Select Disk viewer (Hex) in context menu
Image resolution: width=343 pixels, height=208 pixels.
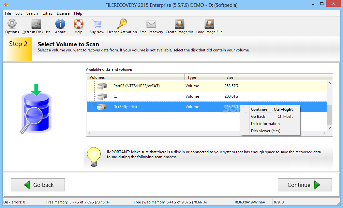270,131
